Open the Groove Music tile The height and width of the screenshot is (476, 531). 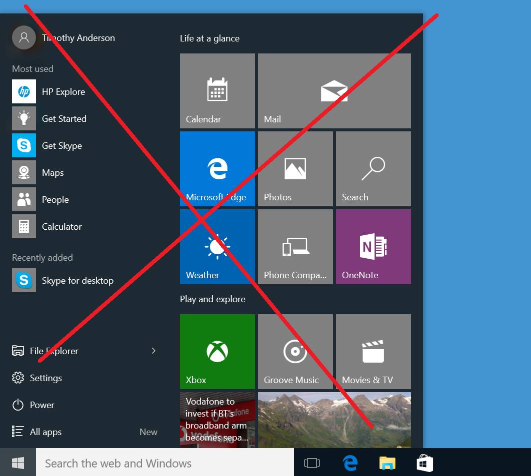pyautogui.click(x=295, y=352)
